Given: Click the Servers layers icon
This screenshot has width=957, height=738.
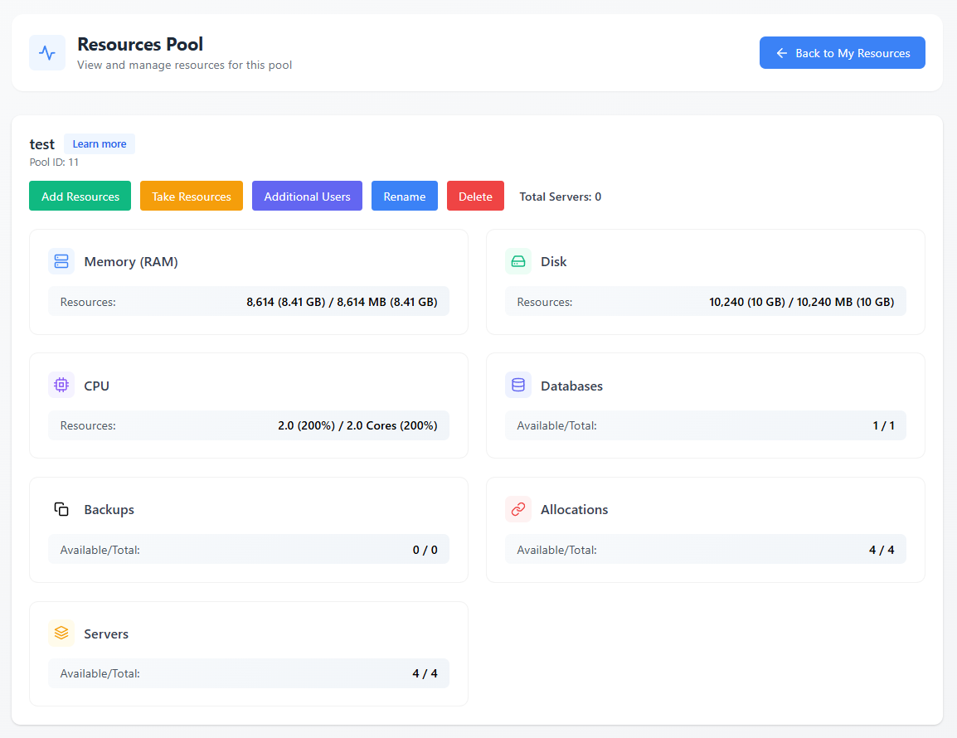Looking at the screenshot, I should (x=61, y=633).
